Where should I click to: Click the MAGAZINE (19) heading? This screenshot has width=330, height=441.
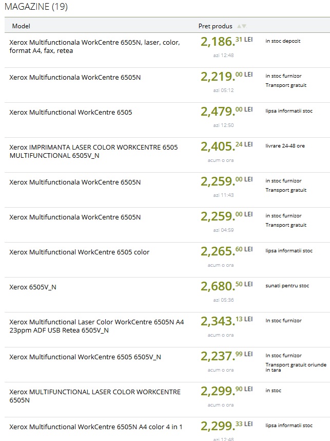(36, 7)
